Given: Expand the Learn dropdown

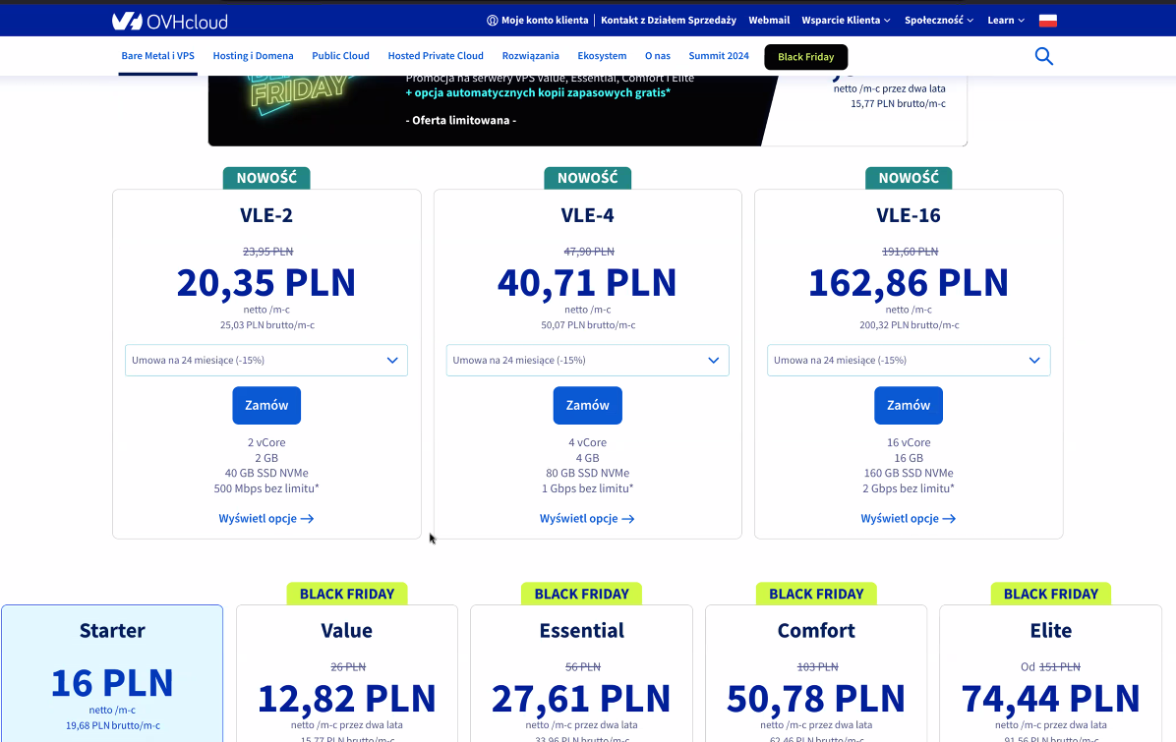Looking at the screenshot, I should pyautogui.click(x=1006, y=21).
